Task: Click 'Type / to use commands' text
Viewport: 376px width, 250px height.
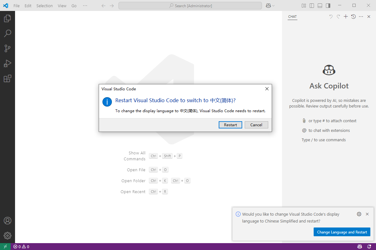Action: (324, 140)
